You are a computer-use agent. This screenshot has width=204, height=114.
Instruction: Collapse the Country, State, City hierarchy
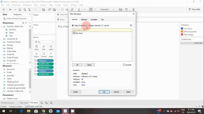pos(2,26)
